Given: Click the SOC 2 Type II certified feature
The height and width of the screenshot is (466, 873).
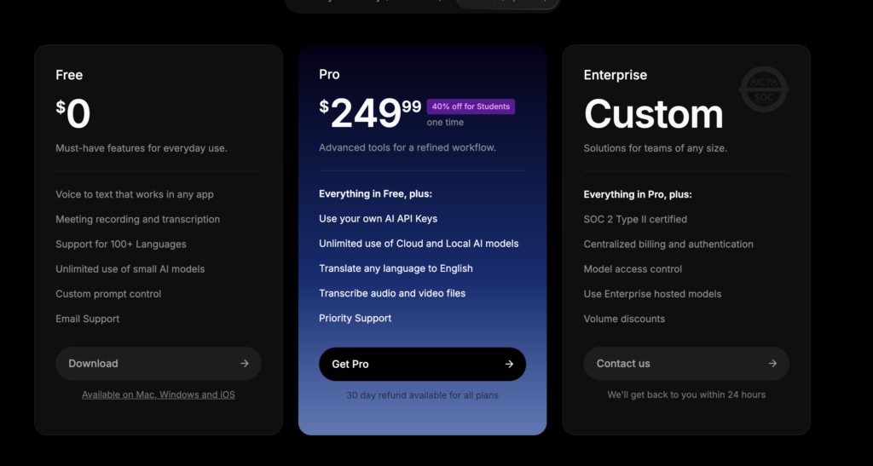Looking at the screenshot, I should (x=635, y=219).
